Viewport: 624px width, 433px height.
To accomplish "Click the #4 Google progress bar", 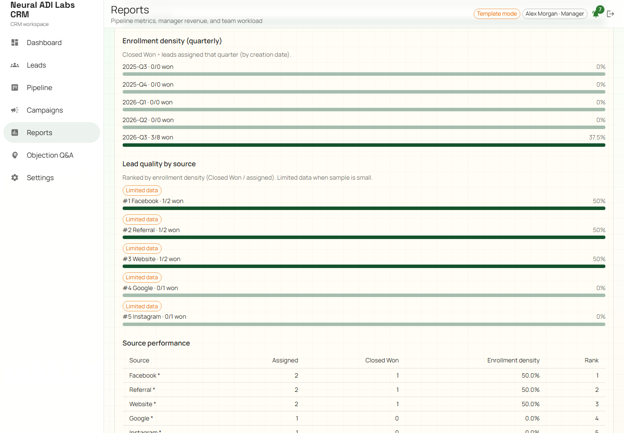I will pos(364,295).
